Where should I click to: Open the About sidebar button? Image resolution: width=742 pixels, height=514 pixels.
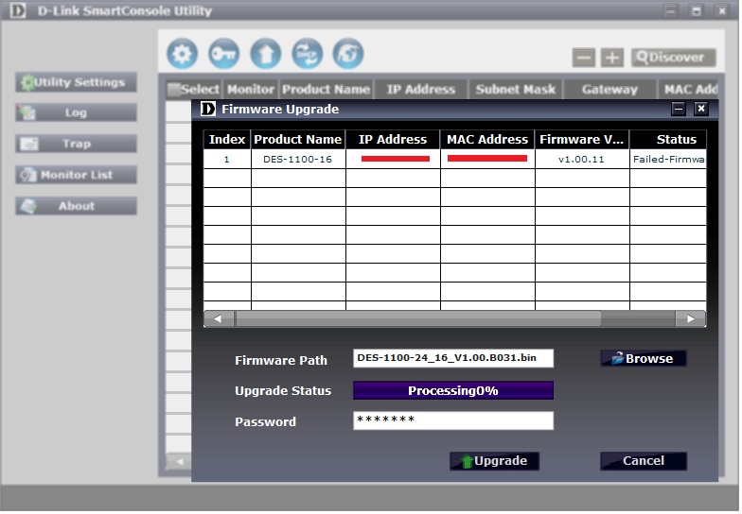pyautogui.click(x=76, y=206)
